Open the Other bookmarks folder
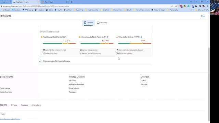Viewport: 219px width, 123px height. point(202,10)
